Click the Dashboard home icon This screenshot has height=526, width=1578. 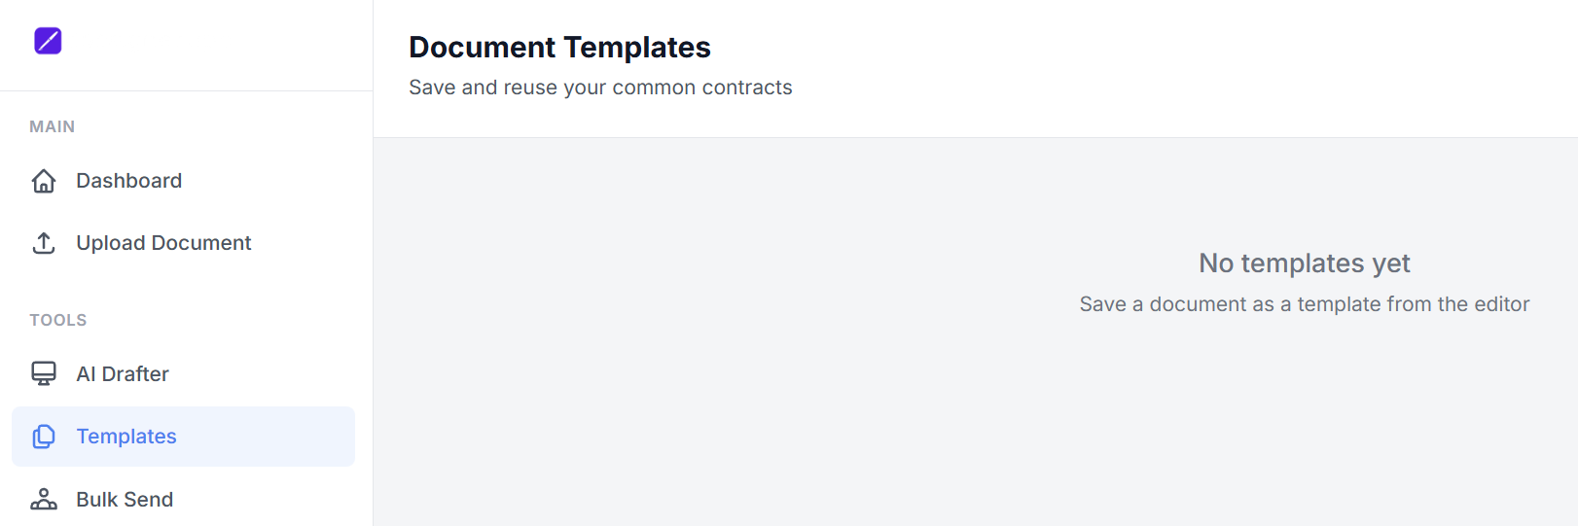click(44, 181)
